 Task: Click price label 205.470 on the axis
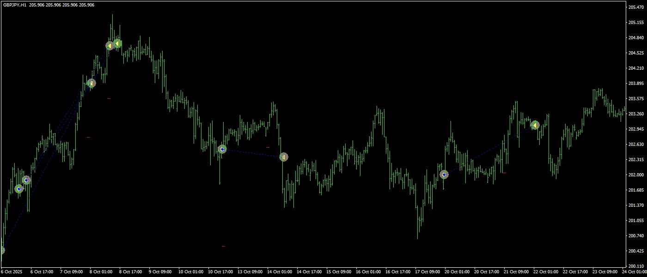click(636, 7)
